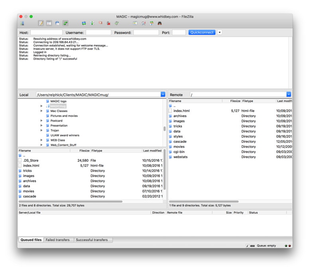Toggle synchronized browsing

(152, 24)
